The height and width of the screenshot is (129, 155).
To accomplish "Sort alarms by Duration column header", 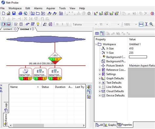I will click(x=60, y=87).
